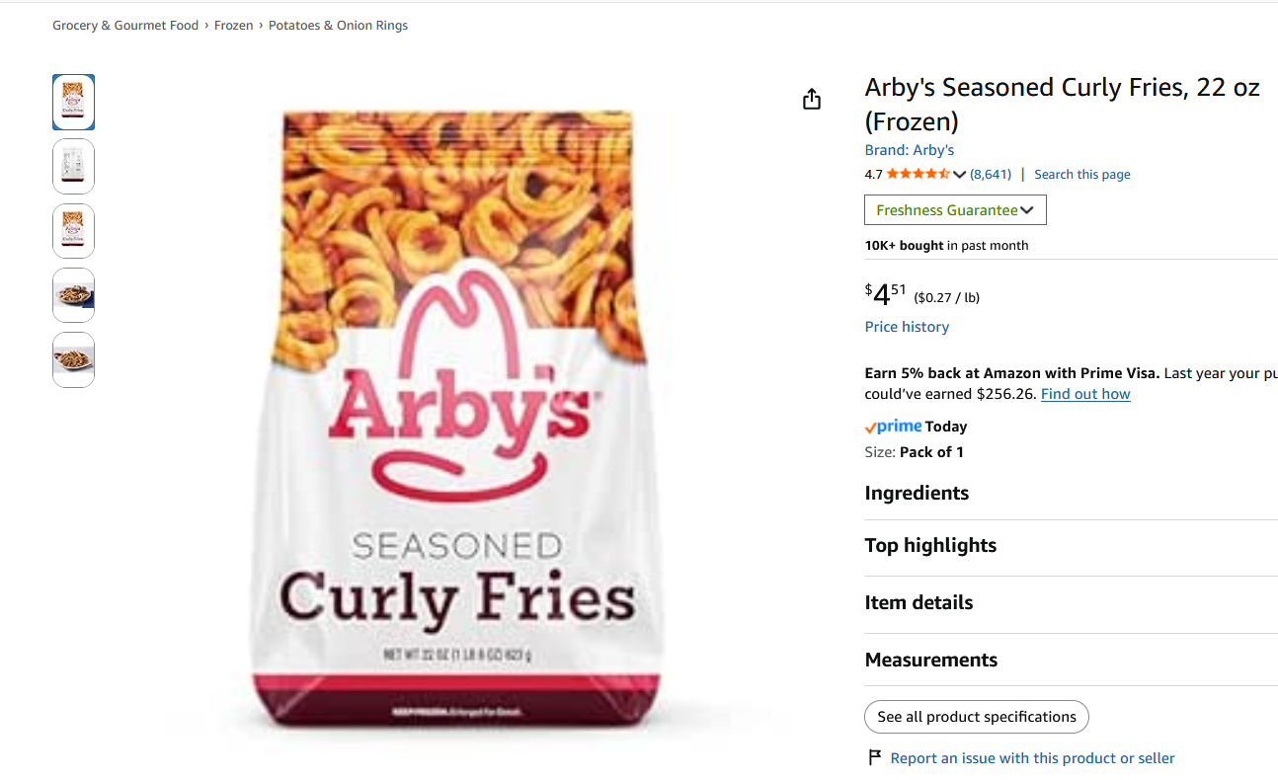Expand the Ingredients section
Viewport: 1278px width, 780px height.
click(x=917, y=493)
